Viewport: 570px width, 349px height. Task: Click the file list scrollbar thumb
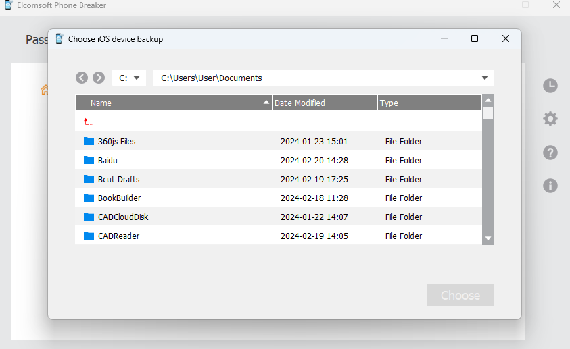click(488, 113)
